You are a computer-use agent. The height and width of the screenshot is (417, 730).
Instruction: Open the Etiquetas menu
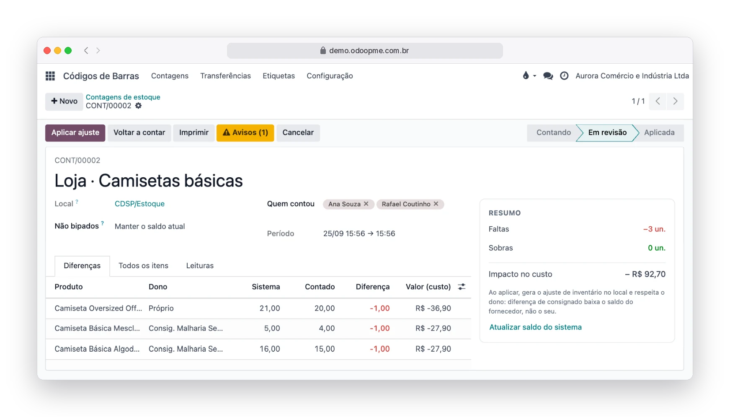pyautogui.click(x=279, y=76)
